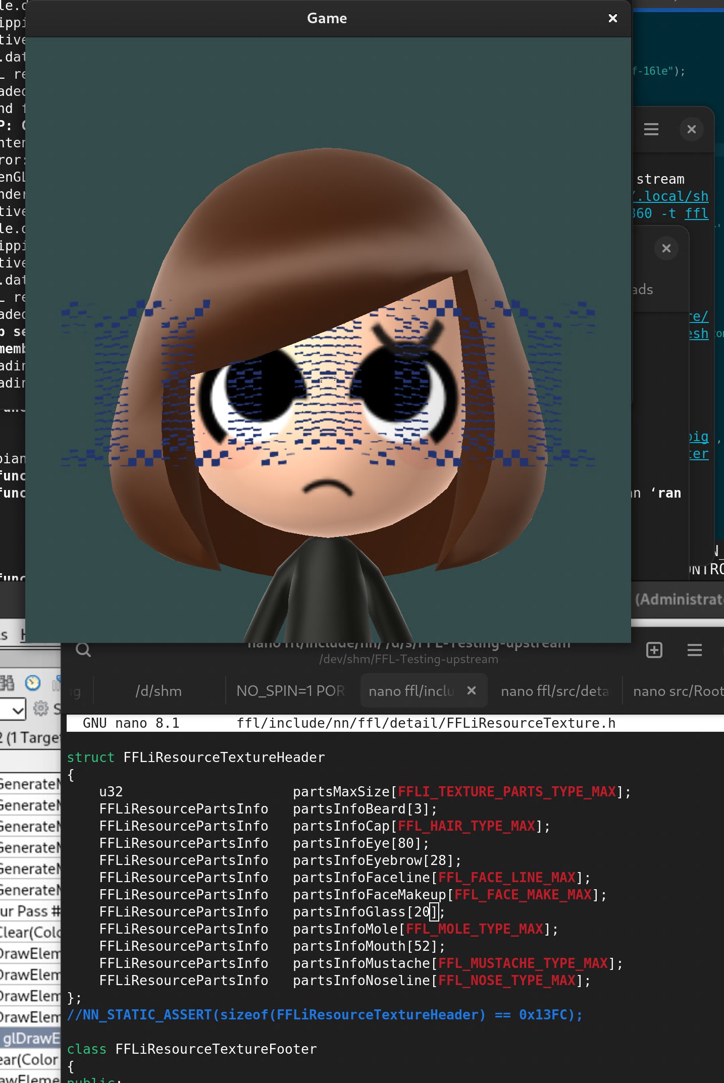Select the 'ur Pass #' event row
This screenshot has height=1083, width=724.
[x=30, y=911]
